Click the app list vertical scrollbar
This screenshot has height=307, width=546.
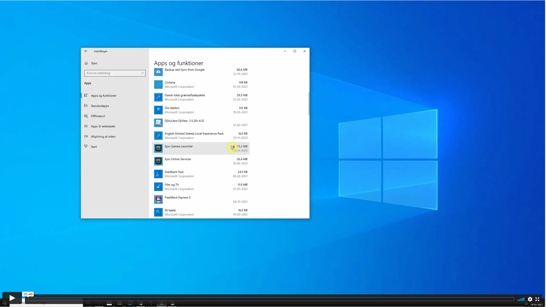308,104
